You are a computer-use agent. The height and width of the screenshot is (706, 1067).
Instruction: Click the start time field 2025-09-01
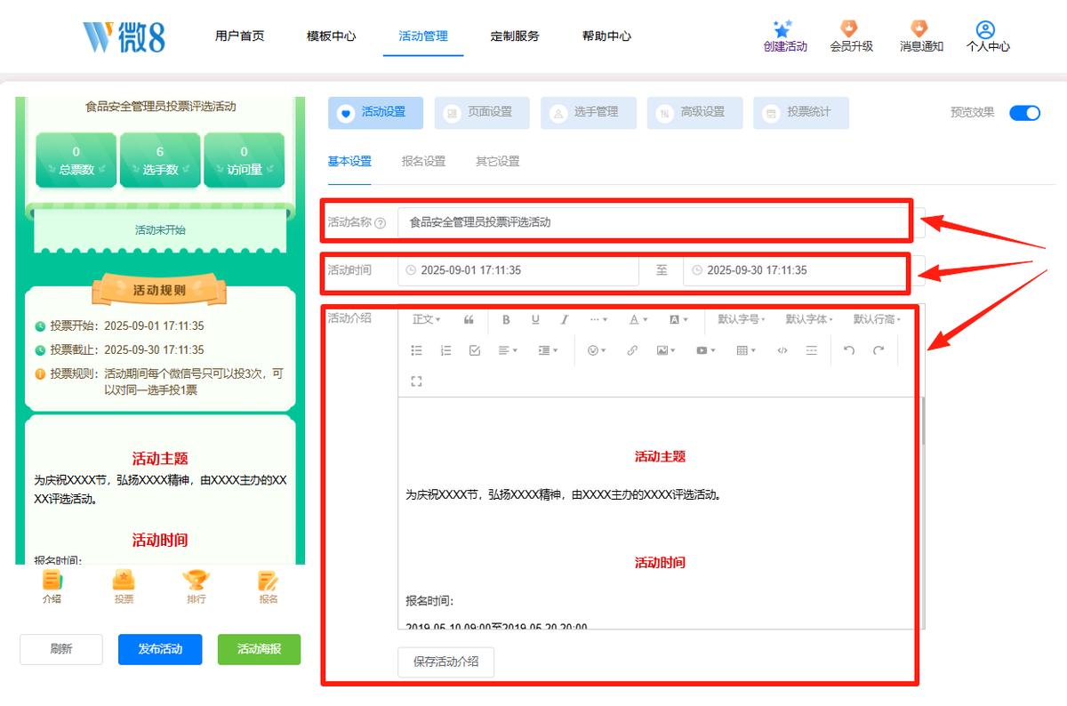[518, 270]
